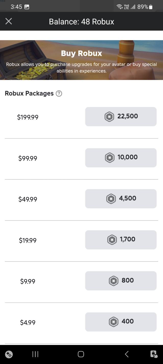Select the $4.99 price label
The width and height of the screenshot is (163, 364).
tap(28, 322)
